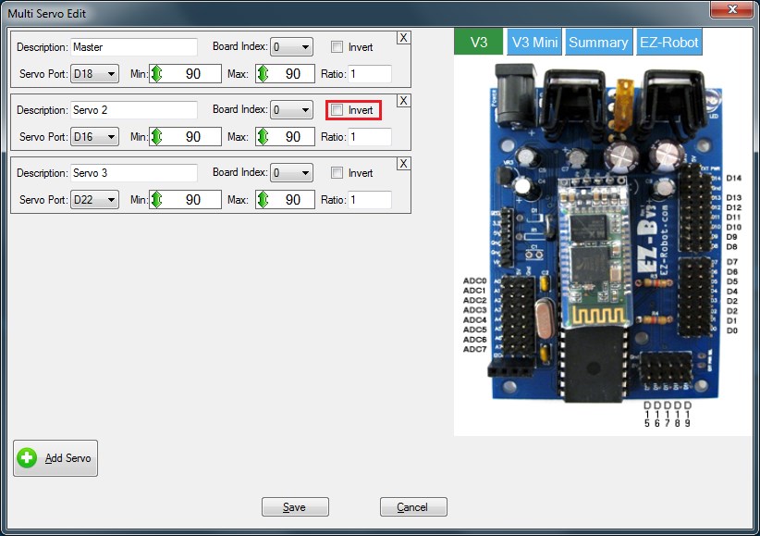
Task: Enable Invert for Servo 2
Action: (337, 110)
